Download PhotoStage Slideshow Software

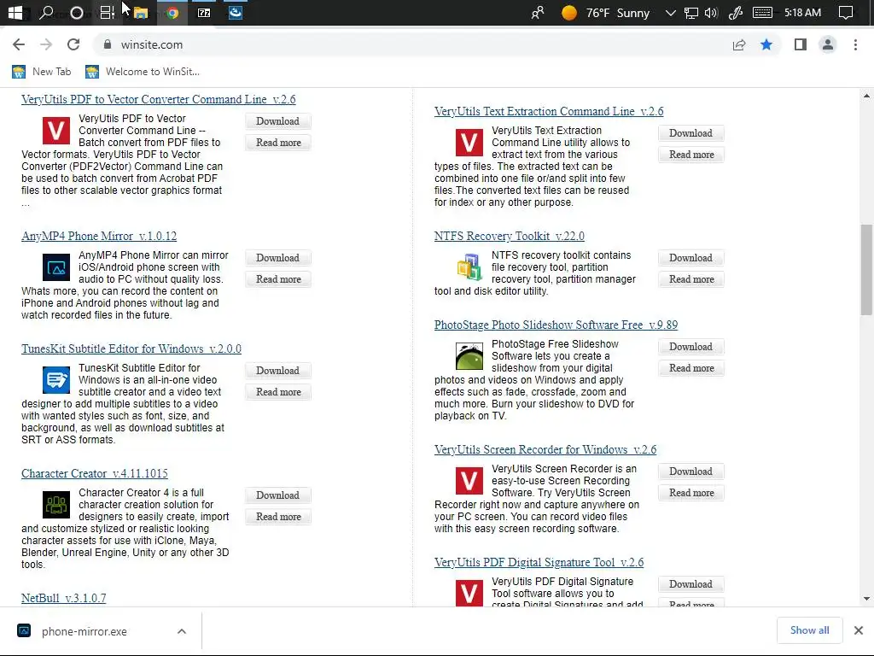[x=690, y=347]
